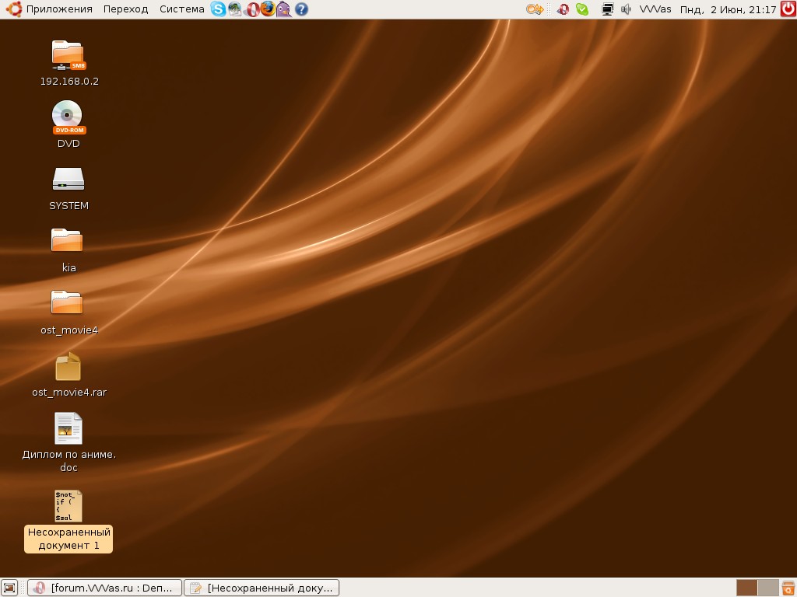Image resolution: width=797 pixels, height=597 pixels.
Task: Click the date and time clock
Action: tap(728, 9)
